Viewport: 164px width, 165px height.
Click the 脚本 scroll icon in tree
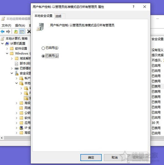pos(16,63)
